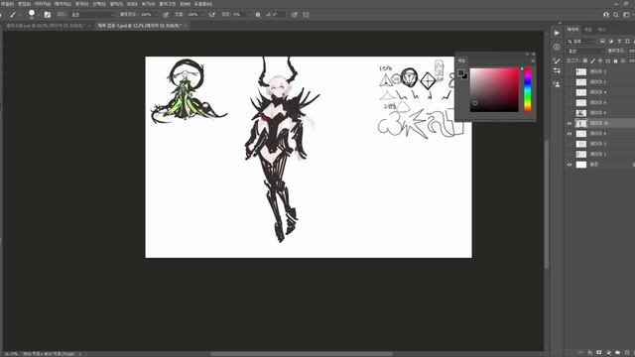The image size is (635, 357).
Task: Open the painting Mode dropdown in options bar
Action: (x=92, y=15)
